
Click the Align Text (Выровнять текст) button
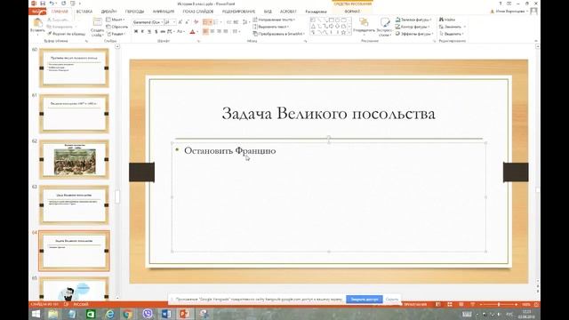tap(270, 27)
